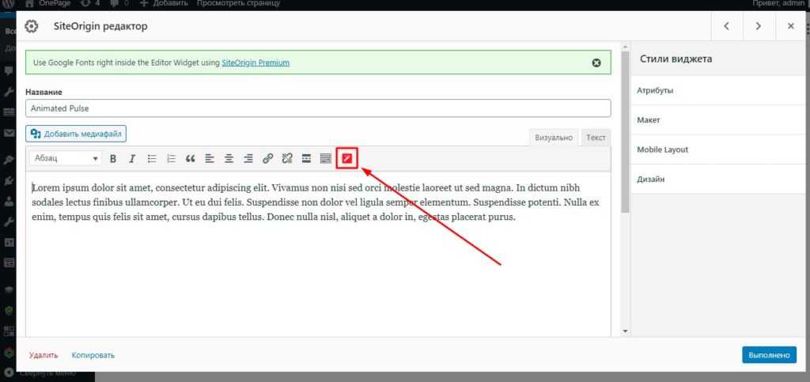This screenshot has width=810, height=382.
Task: Expand the Дизайн section
Action: pos(709,179)
